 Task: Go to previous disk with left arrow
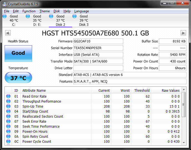click(x=8, y=33)
